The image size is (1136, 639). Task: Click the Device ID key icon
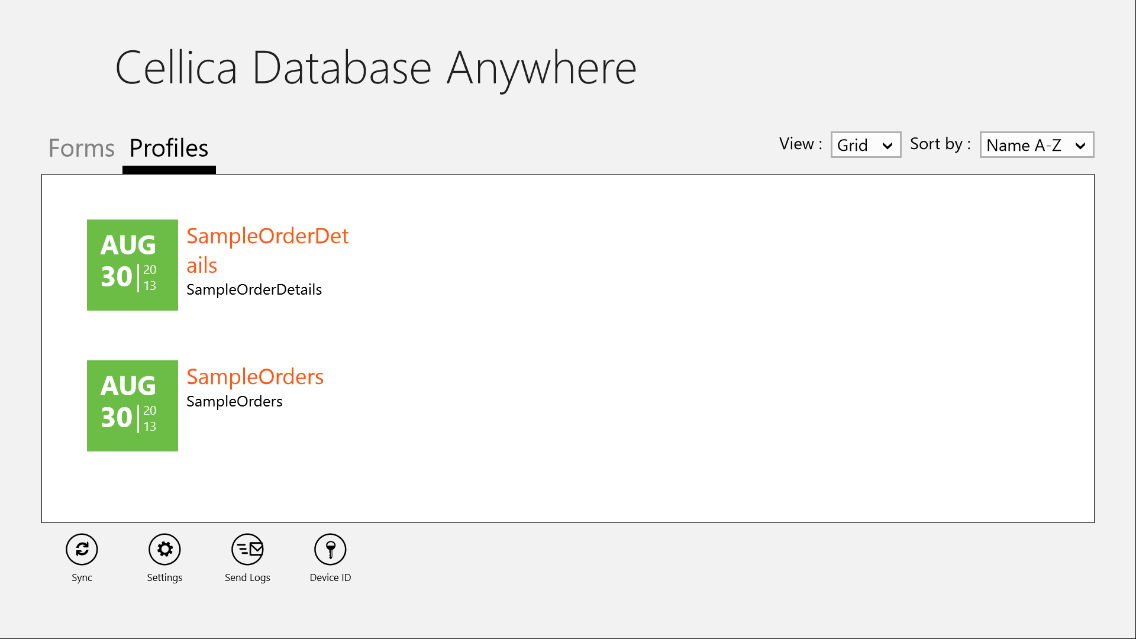[x=330, y=549]
